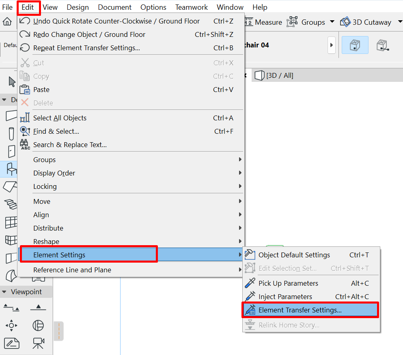403x355 pixels.
Task: Select the camera tool in Viewpoint panel
Action: 38,343
